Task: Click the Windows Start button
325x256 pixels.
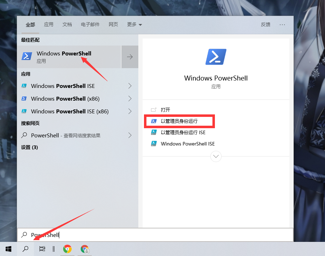Action: [x=8, y=249]
